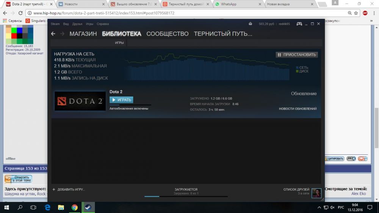
Task: Open НОВОСТИ ОБНОВЛЕНИЙ link
Action: coord(298,109)
